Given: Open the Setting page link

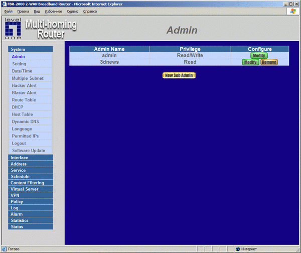Looking at the screenshot, I should tap(19, 64).
